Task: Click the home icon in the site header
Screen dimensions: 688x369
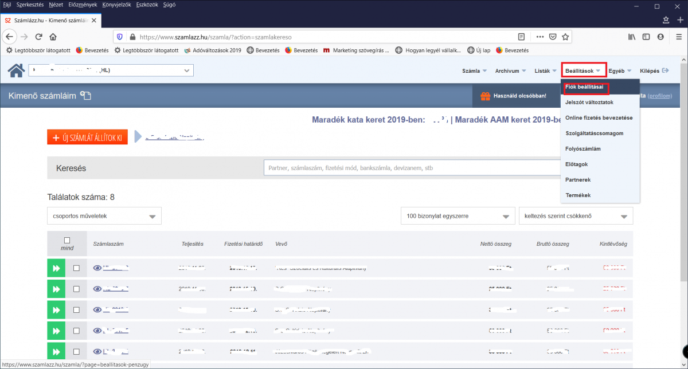Action: pyautogui.click(x=16, y=70)
